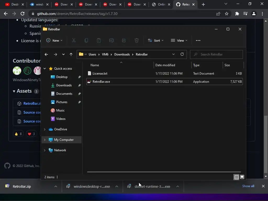The image size is (268, 201).
Task: Click the Cut scissors icon in Explorer toolbar
Action: click(x=74, y=41)
